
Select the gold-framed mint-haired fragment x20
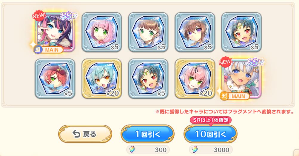[x=102, y=78]
